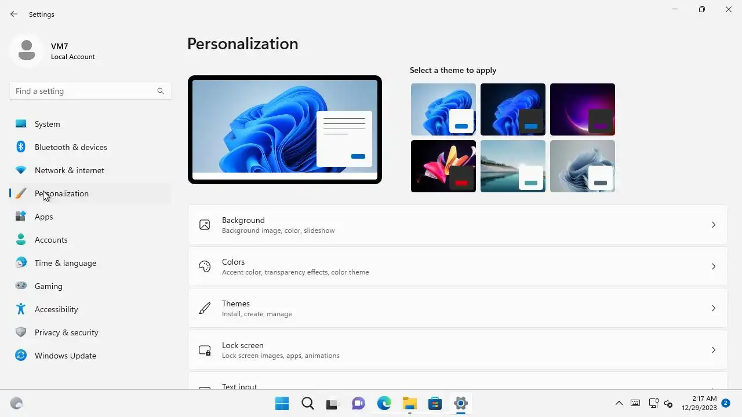Select System in the sidebar
Viewport: 742px width, 417px height.
[90, 124]
